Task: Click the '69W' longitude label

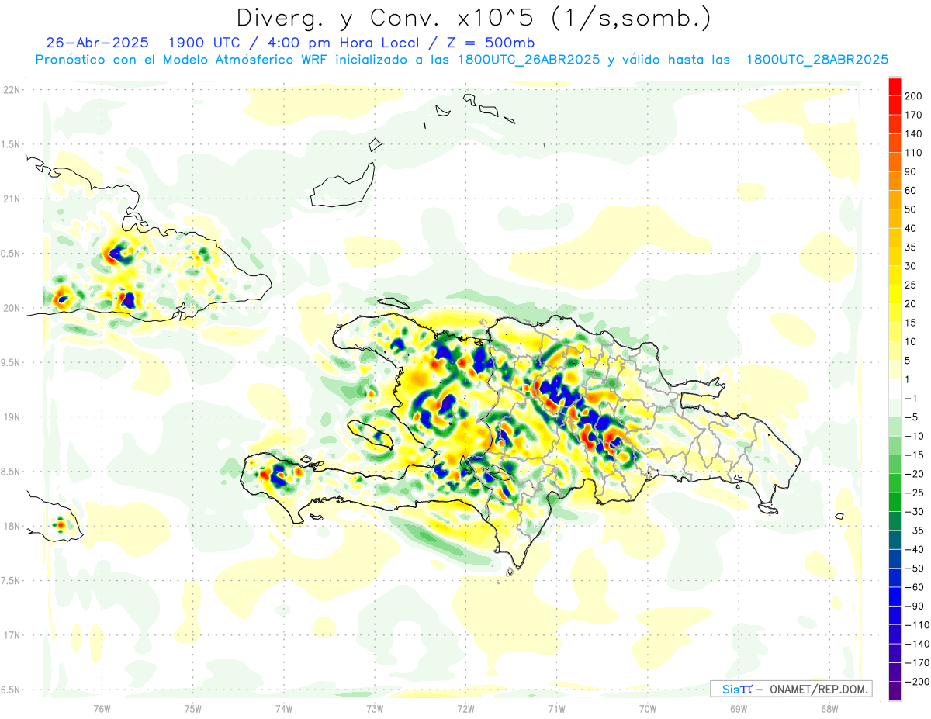Action: (739, 708)
